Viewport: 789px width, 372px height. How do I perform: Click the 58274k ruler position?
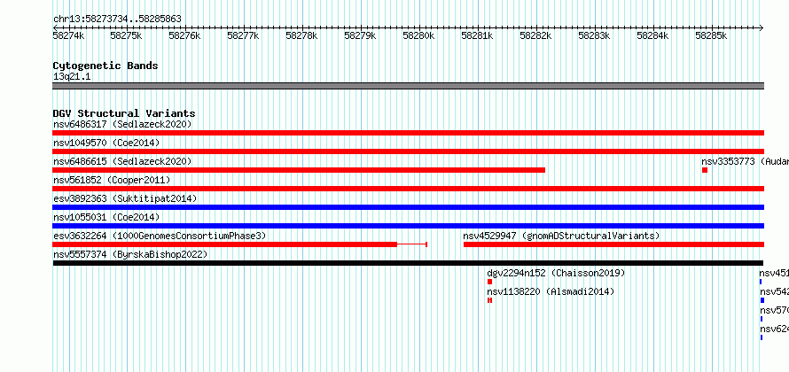pos(68,35)
